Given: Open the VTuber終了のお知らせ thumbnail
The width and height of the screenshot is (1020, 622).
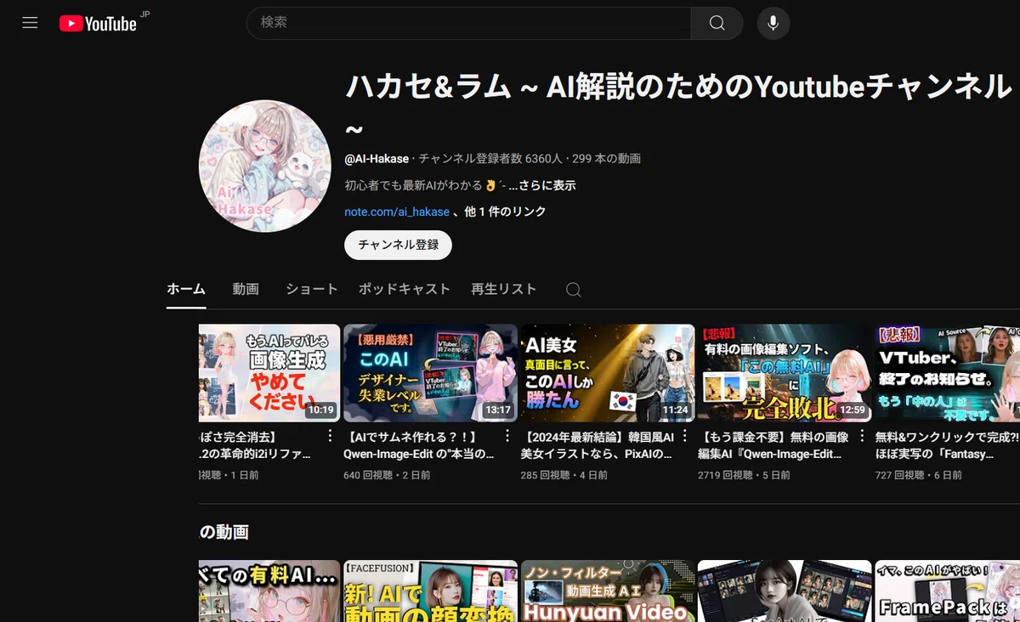Looking at the screenshot, I should 948,373.
